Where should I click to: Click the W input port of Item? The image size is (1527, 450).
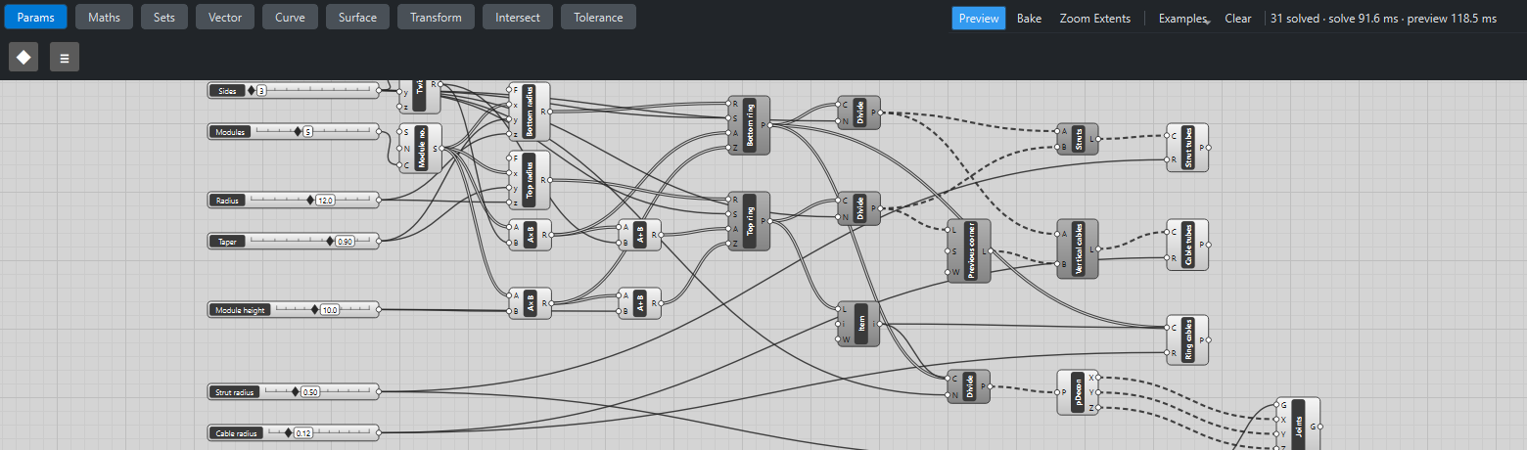coord(840,339)
